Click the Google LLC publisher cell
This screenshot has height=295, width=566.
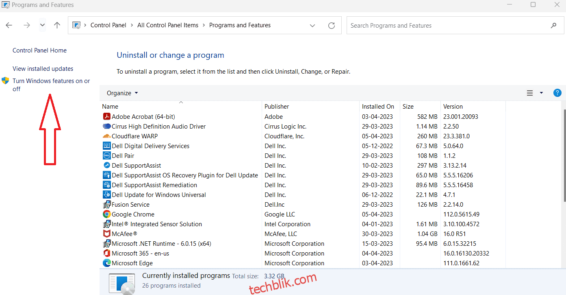[280, 214]
